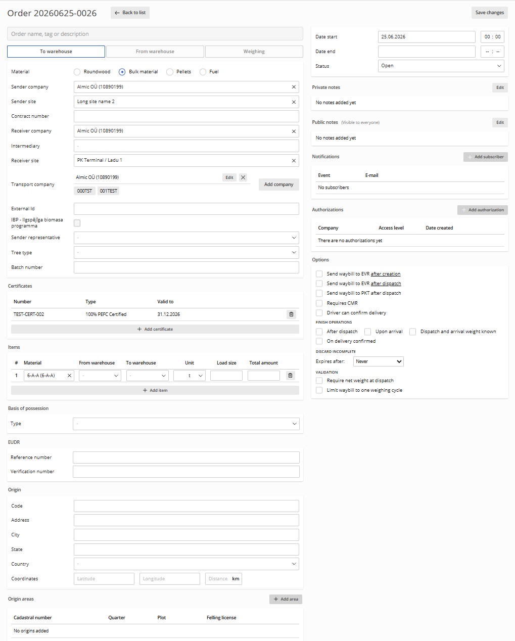Enable Send waybill to EVR after creation

click(x=319, y=274)
